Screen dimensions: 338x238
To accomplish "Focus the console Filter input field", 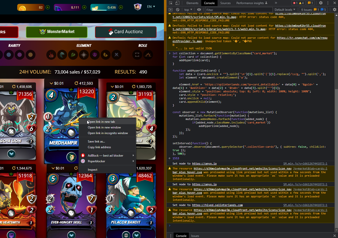I will (238, 10).
